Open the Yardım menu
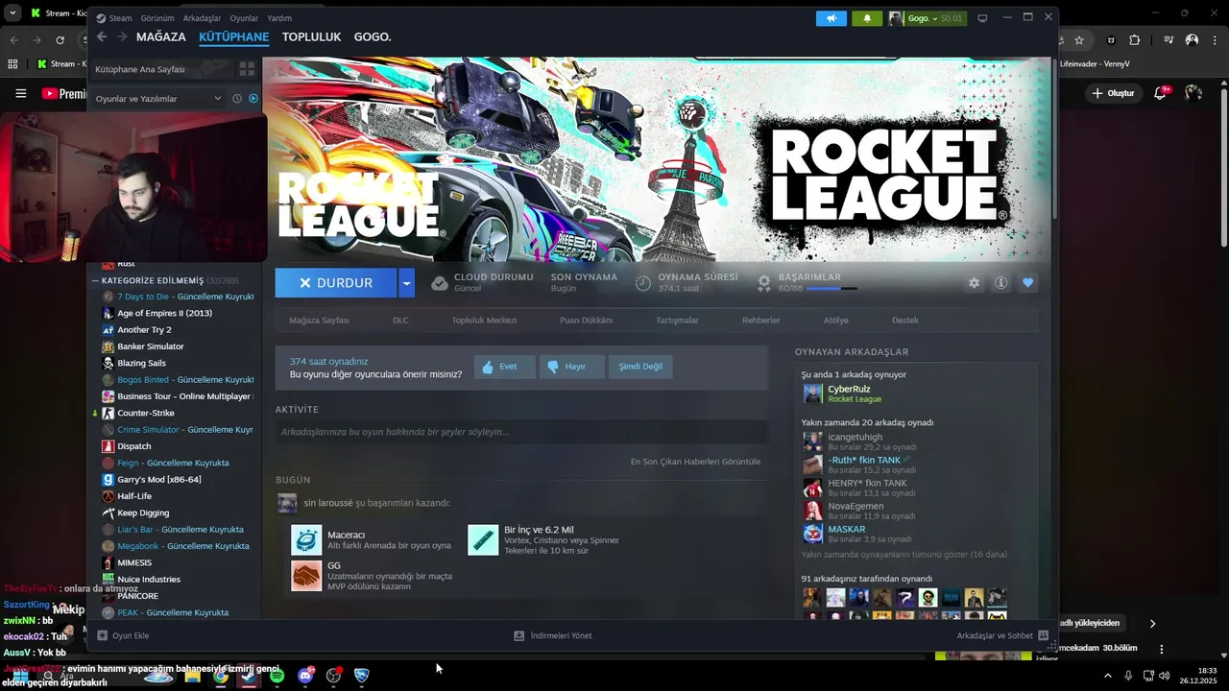 [279, 18]
